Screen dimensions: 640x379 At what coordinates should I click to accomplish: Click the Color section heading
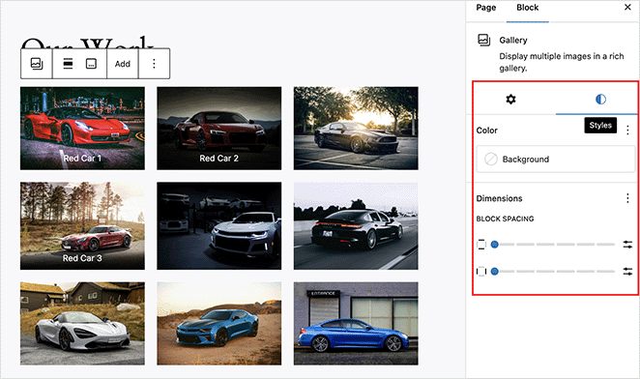click(487, 131)
